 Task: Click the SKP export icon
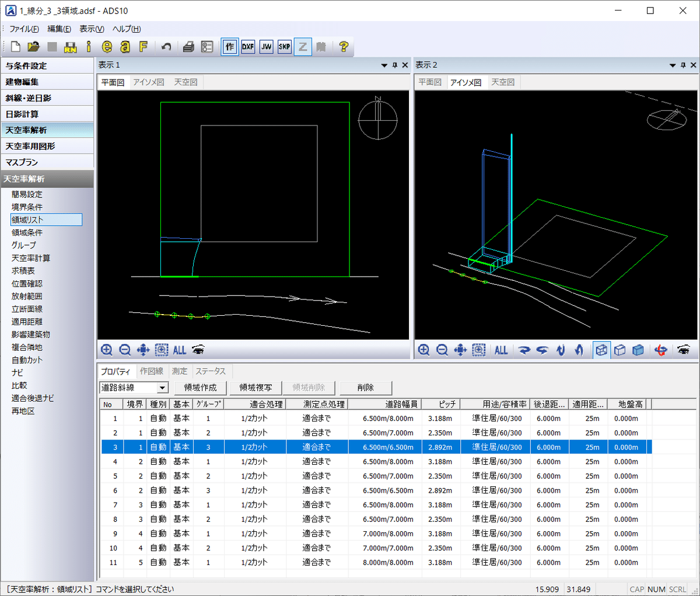(284, 47)
